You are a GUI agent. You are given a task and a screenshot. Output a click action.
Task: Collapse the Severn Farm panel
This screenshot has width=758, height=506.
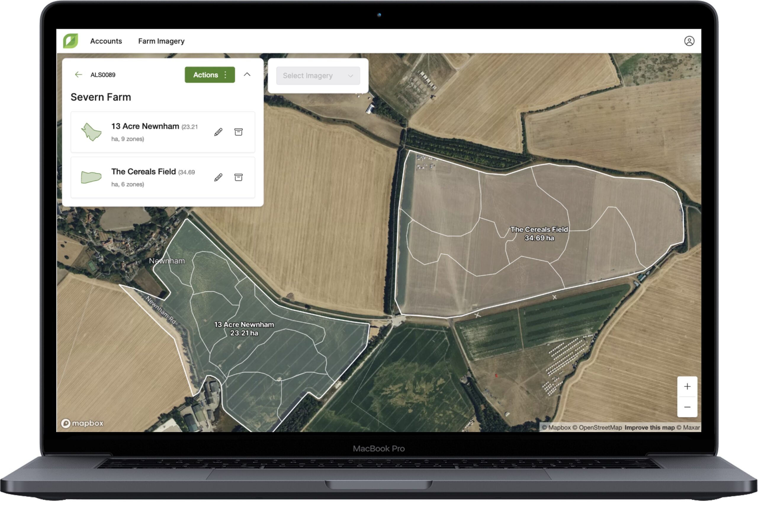tap(247, 75)
